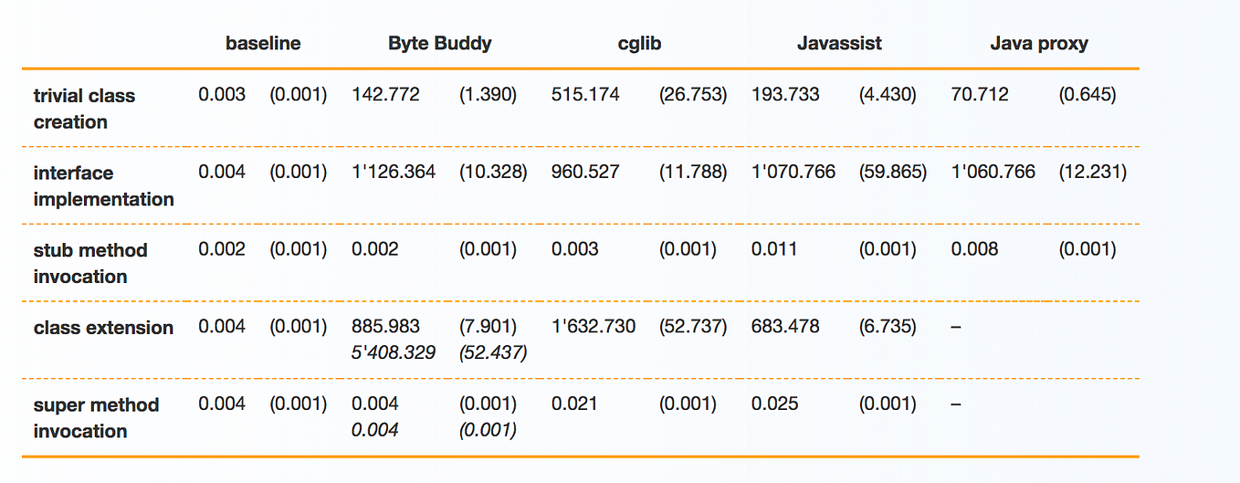Click the deviation (7.901)

pyautogui.click(x=488, y=326)
